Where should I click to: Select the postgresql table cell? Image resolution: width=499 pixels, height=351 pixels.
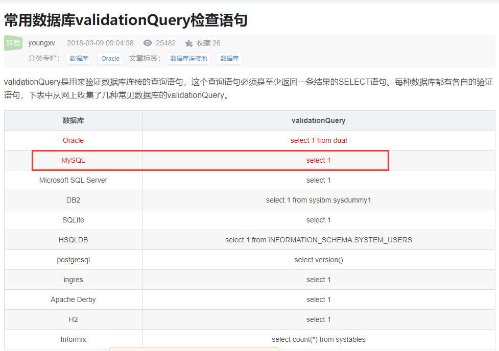click(x=73, y=260)
